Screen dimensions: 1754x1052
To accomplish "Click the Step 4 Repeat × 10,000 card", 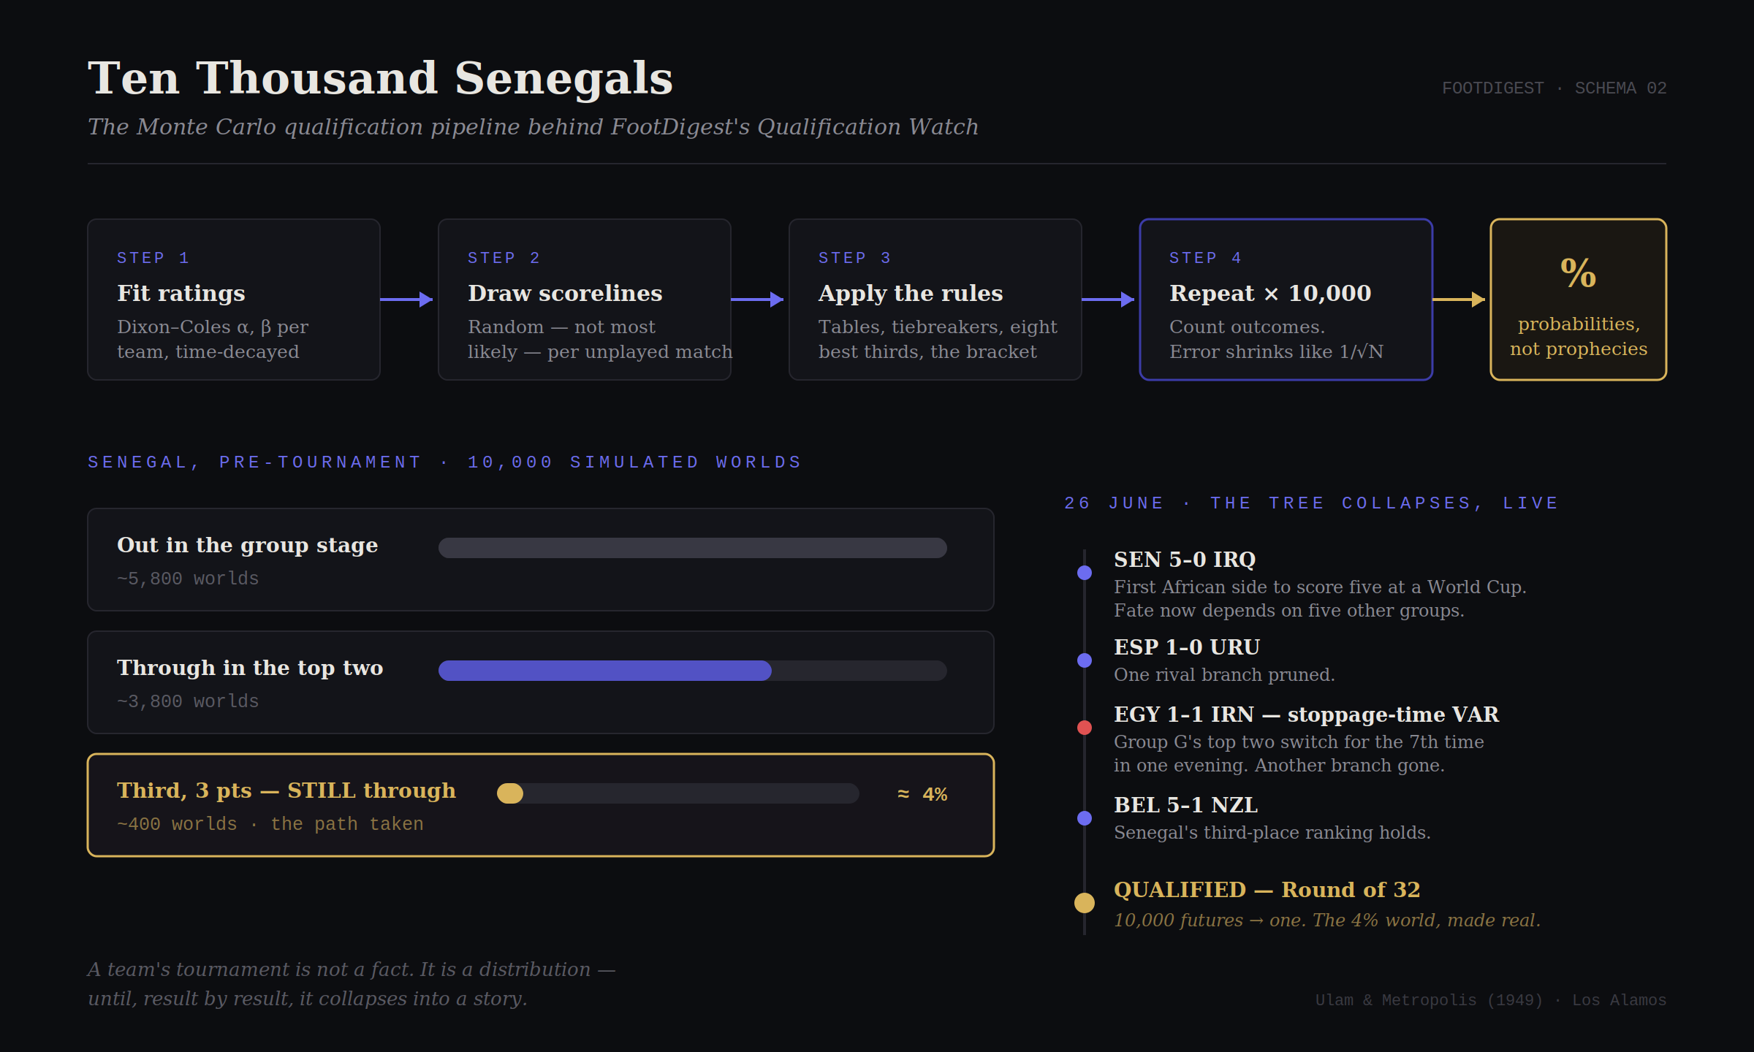I will point(1286,300).
